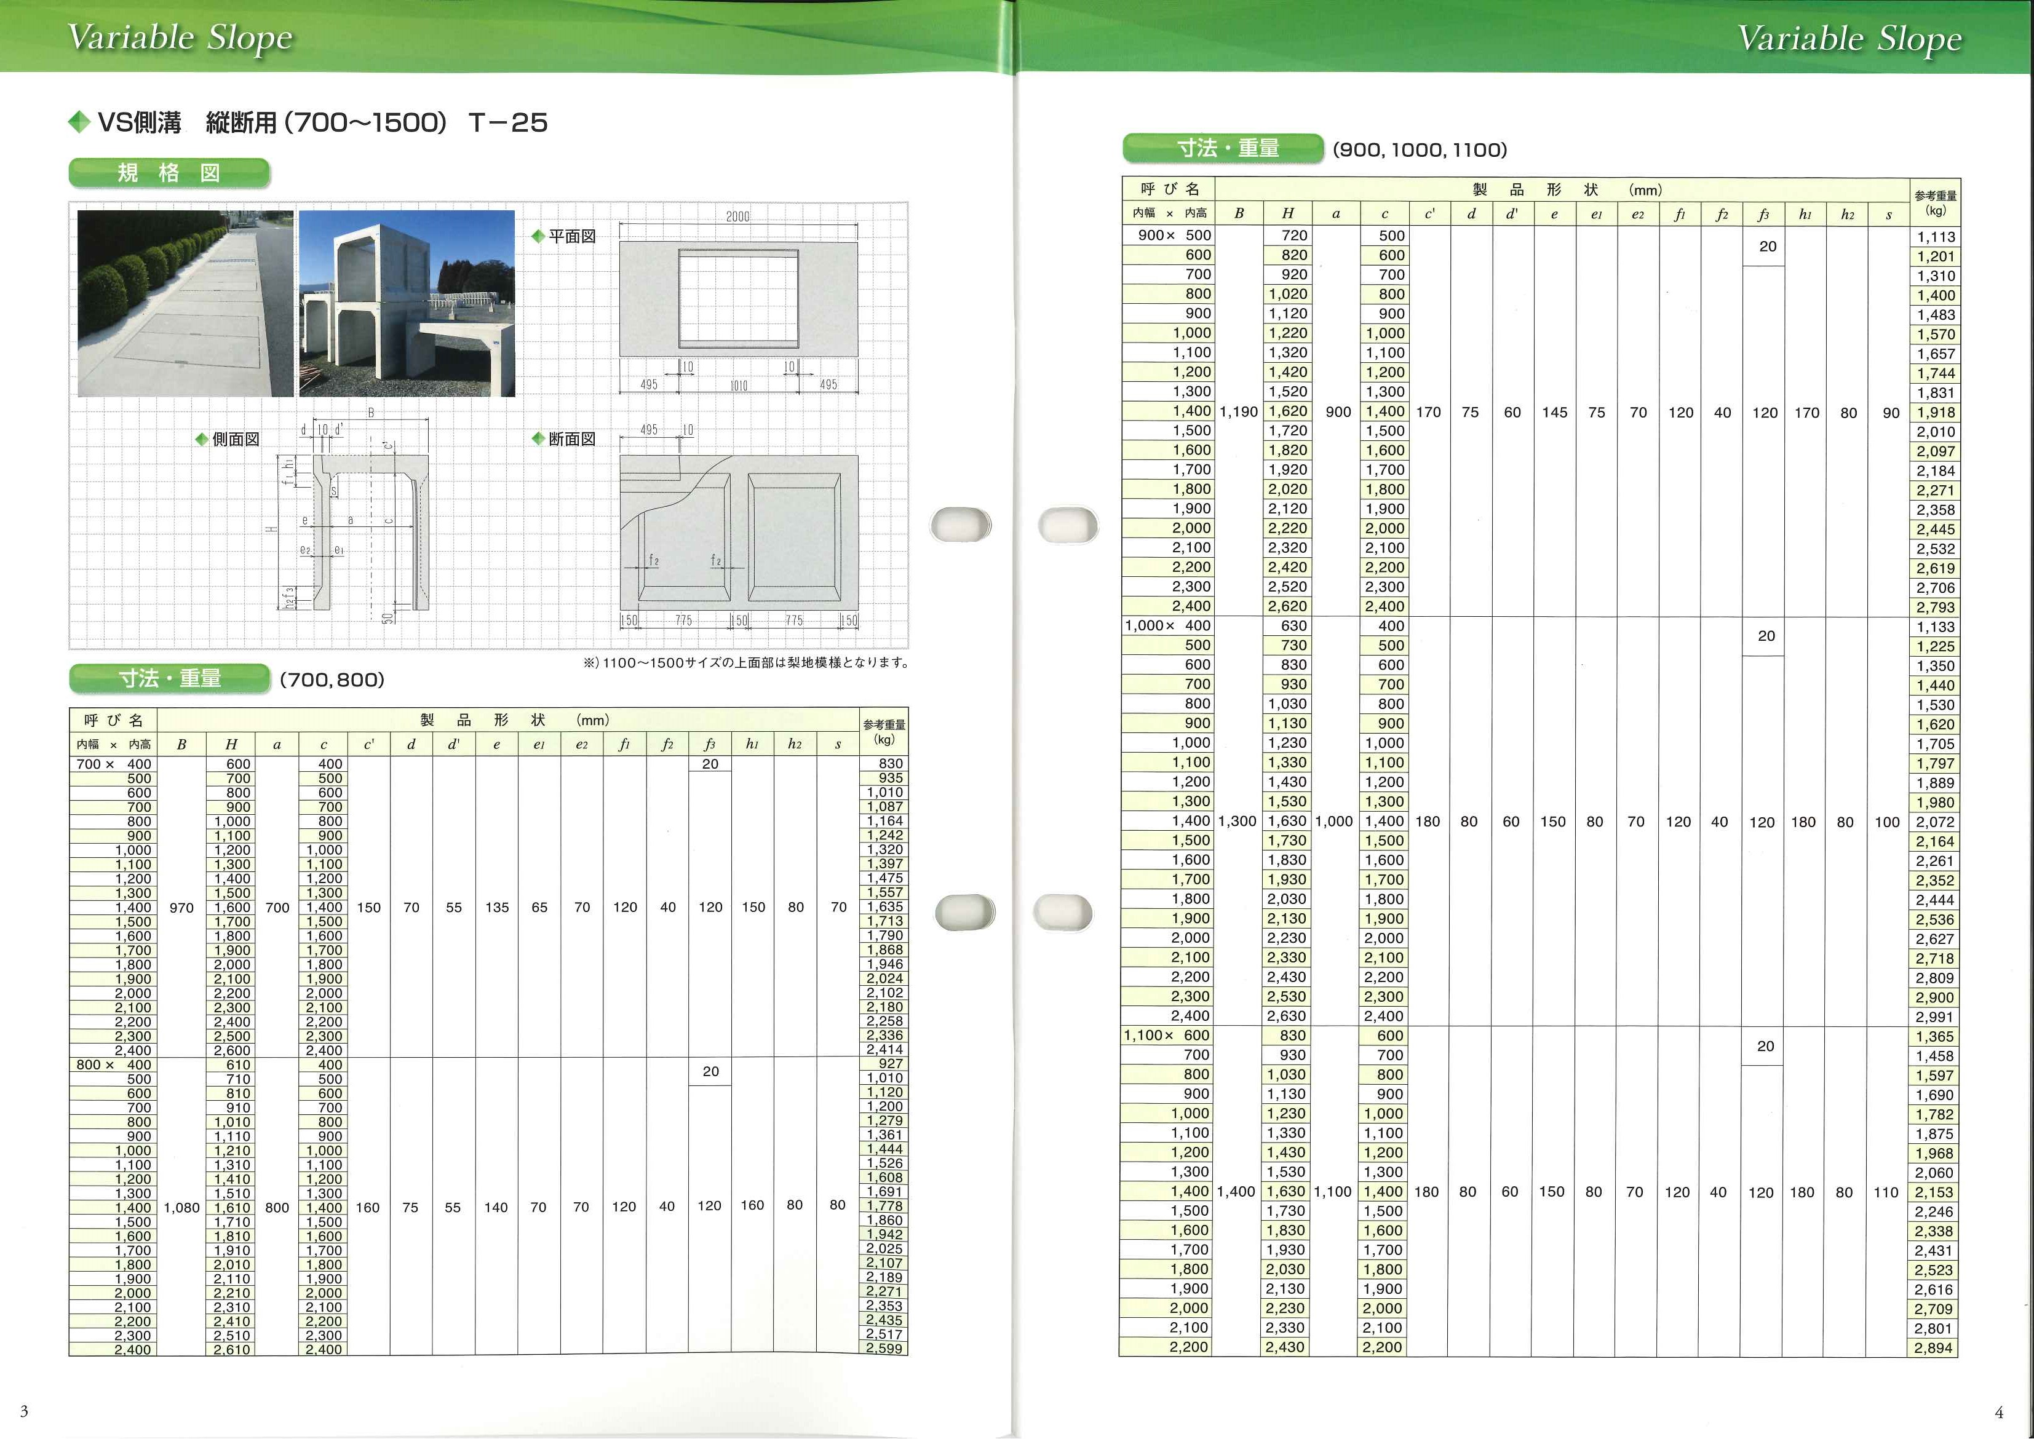
Task: Click the '呼び名' header in the left table
Action: [x=113, y=720]
